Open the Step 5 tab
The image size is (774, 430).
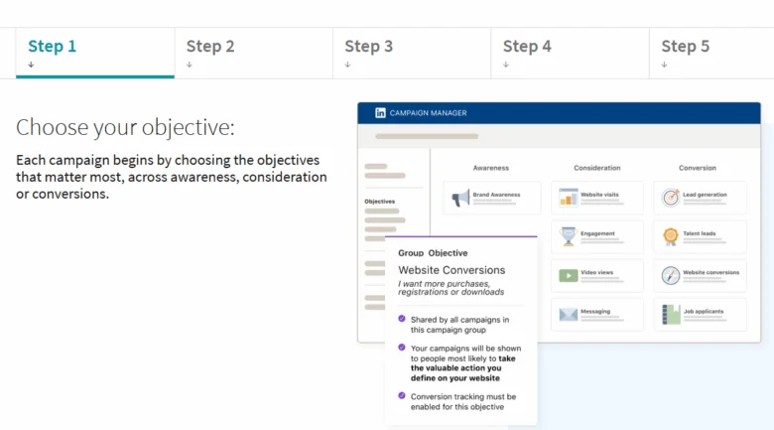[685, 47]
